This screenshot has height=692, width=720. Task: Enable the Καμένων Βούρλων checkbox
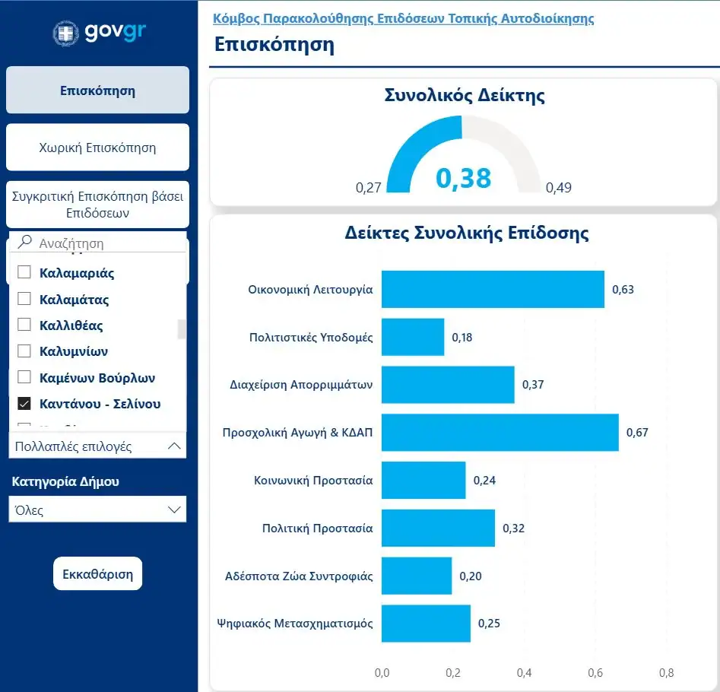24,378
